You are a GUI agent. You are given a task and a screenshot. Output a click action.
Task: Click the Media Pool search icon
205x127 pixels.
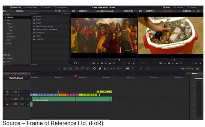pos(64,11)
